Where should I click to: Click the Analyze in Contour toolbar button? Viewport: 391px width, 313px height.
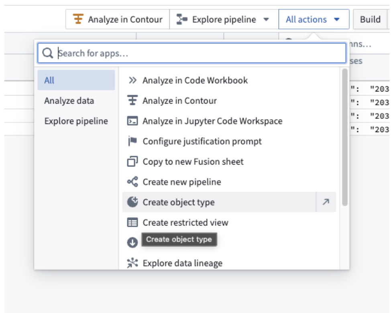118,19
